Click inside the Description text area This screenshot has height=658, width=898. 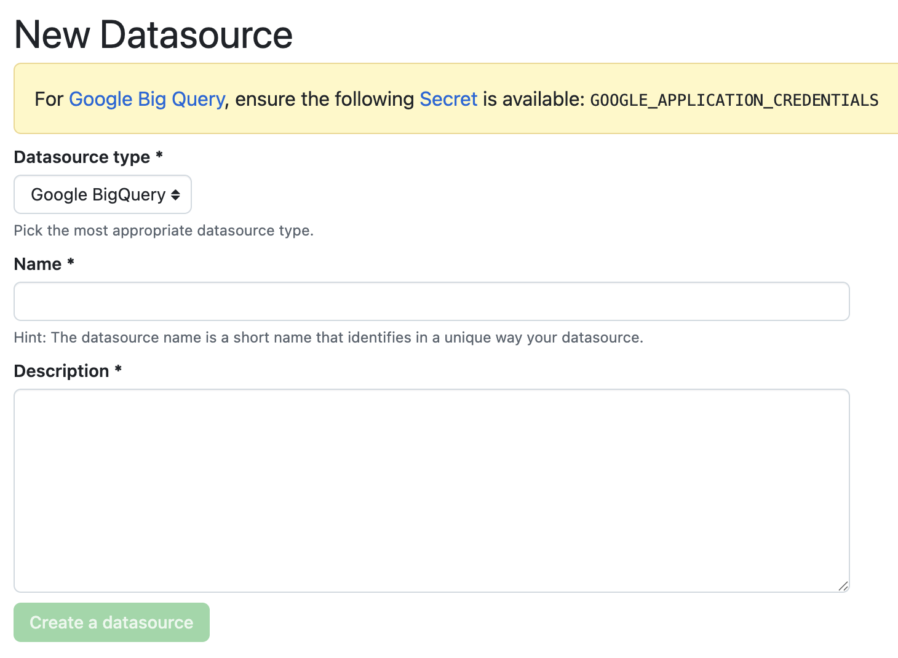pos(432,491)
